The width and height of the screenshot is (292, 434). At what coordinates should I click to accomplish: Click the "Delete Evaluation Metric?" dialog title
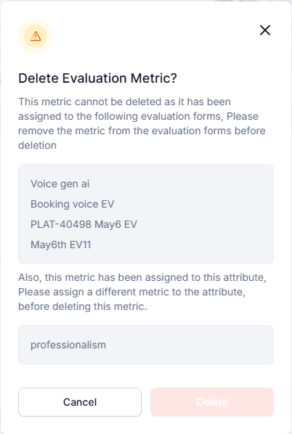pyautogui.click(x=97, y=78)
